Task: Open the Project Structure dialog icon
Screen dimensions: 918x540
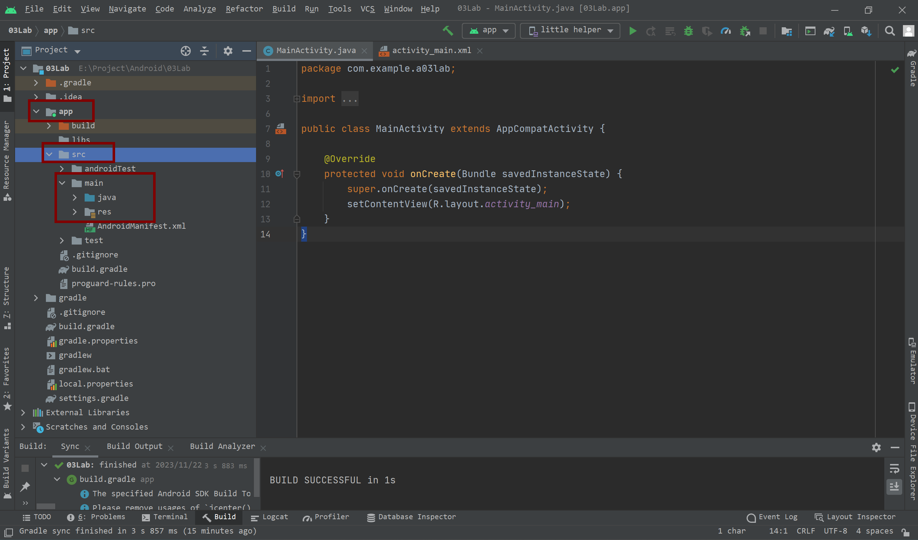Action: [786, 31]
